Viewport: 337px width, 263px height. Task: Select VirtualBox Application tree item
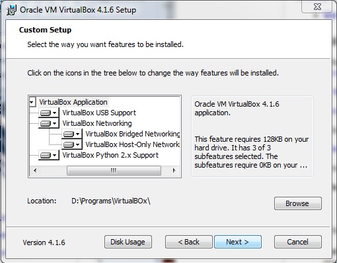point(73,102)
